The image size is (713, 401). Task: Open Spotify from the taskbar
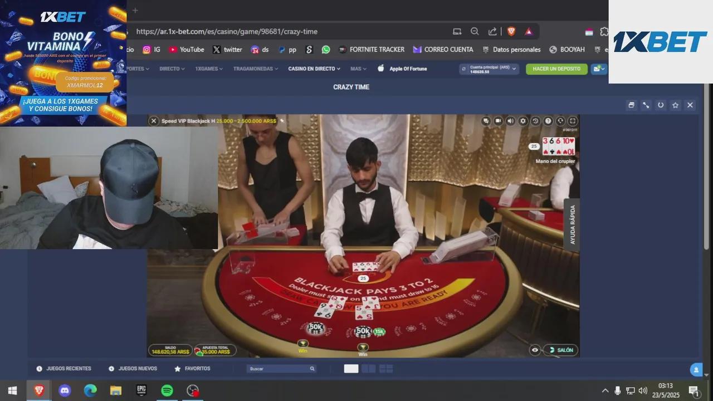(x=167, y=390)
